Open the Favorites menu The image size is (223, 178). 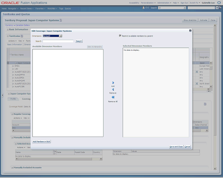[40, 8]
